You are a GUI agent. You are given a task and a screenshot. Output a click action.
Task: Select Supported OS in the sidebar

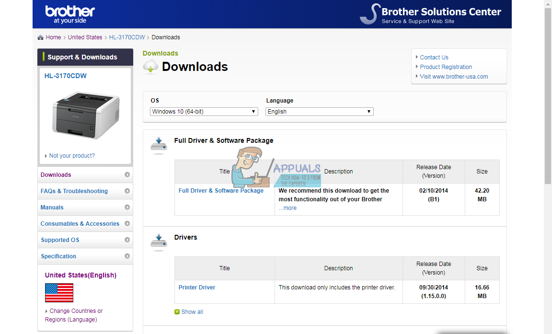tap(60, 240)
